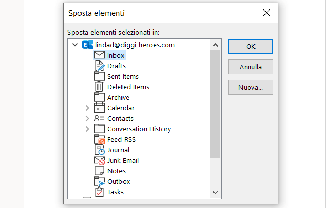The image size is (336, 208).
Task: Select the Inbox folder label
Action: point(116,55)
